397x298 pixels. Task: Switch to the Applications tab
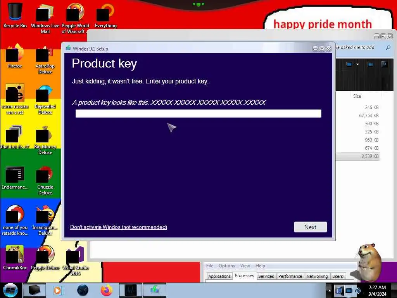pos(219,276)
